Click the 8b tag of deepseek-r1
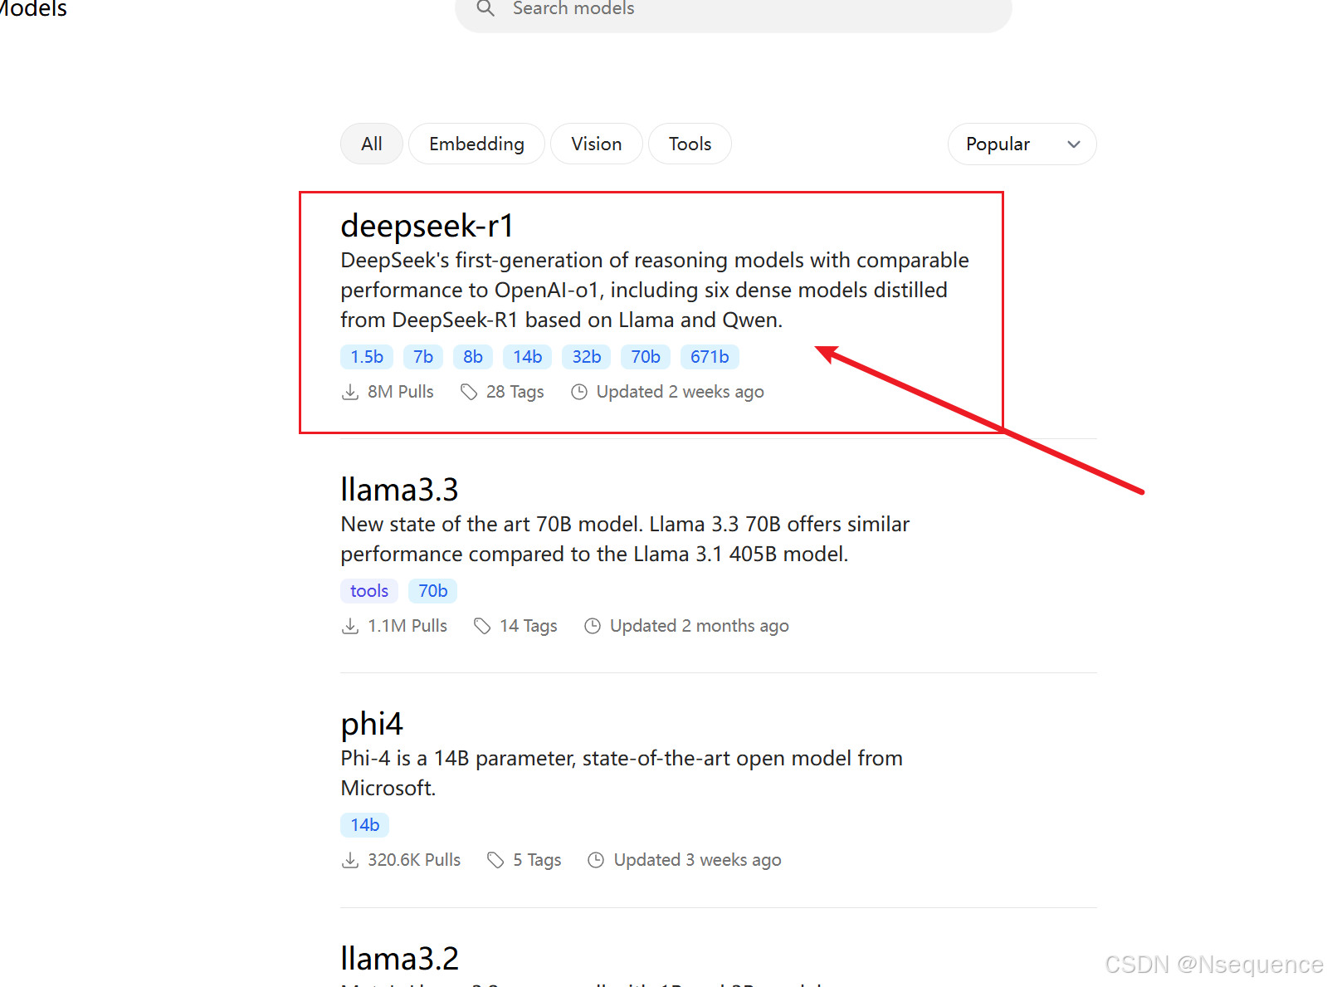 point(473,357)
